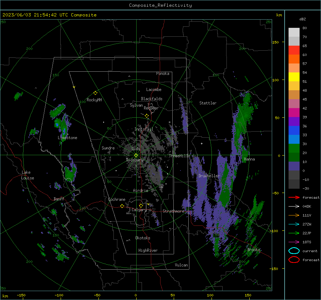The height and width of the screenshot is (300, 321).
Task: Click the white 04DK arrow legend icon
Action: click(294, 206)
